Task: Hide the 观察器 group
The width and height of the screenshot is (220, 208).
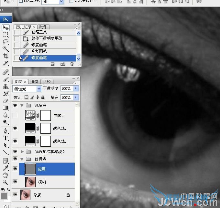Action: [x=15, y=105]
